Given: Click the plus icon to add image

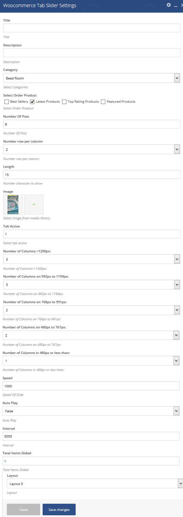Looking at the screenshot, I should [34, 204].
